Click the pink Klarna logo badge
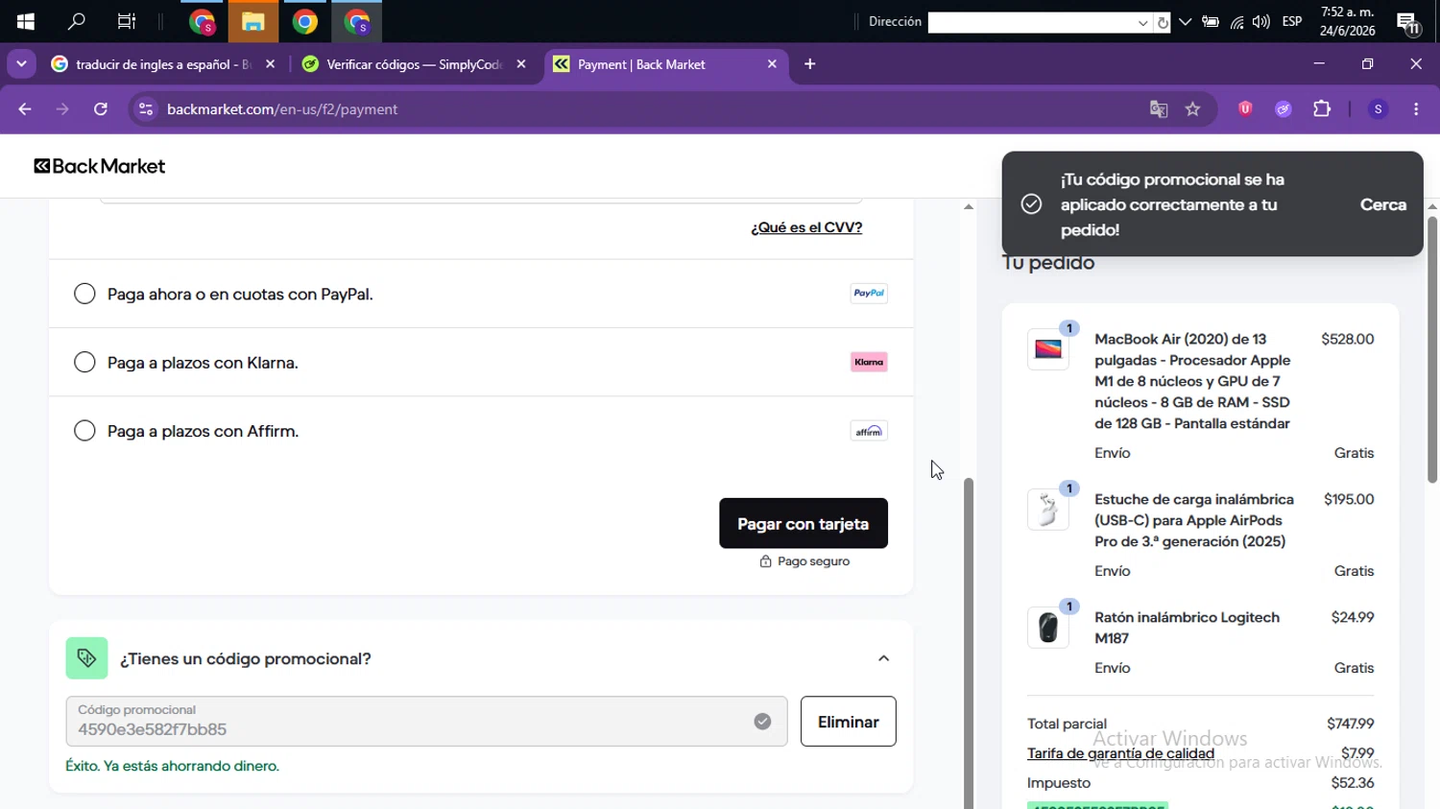1440x809 pixels. 869,362
